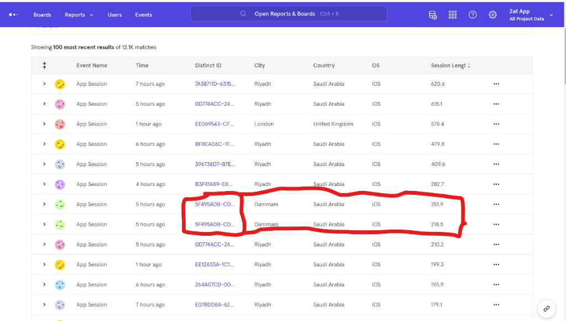Click the Country column header
566x321 pixels.
coord(324,65)
